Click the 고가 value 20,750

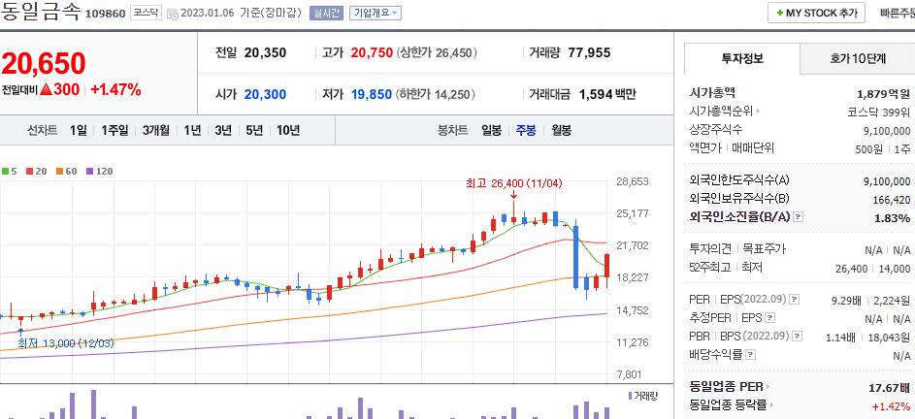coord(372,53)
